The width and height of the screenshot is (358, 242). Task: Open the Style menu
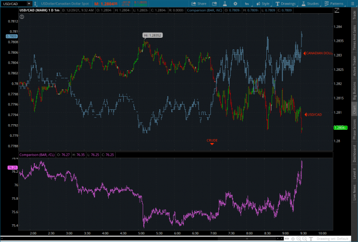[x=263, y=3]
